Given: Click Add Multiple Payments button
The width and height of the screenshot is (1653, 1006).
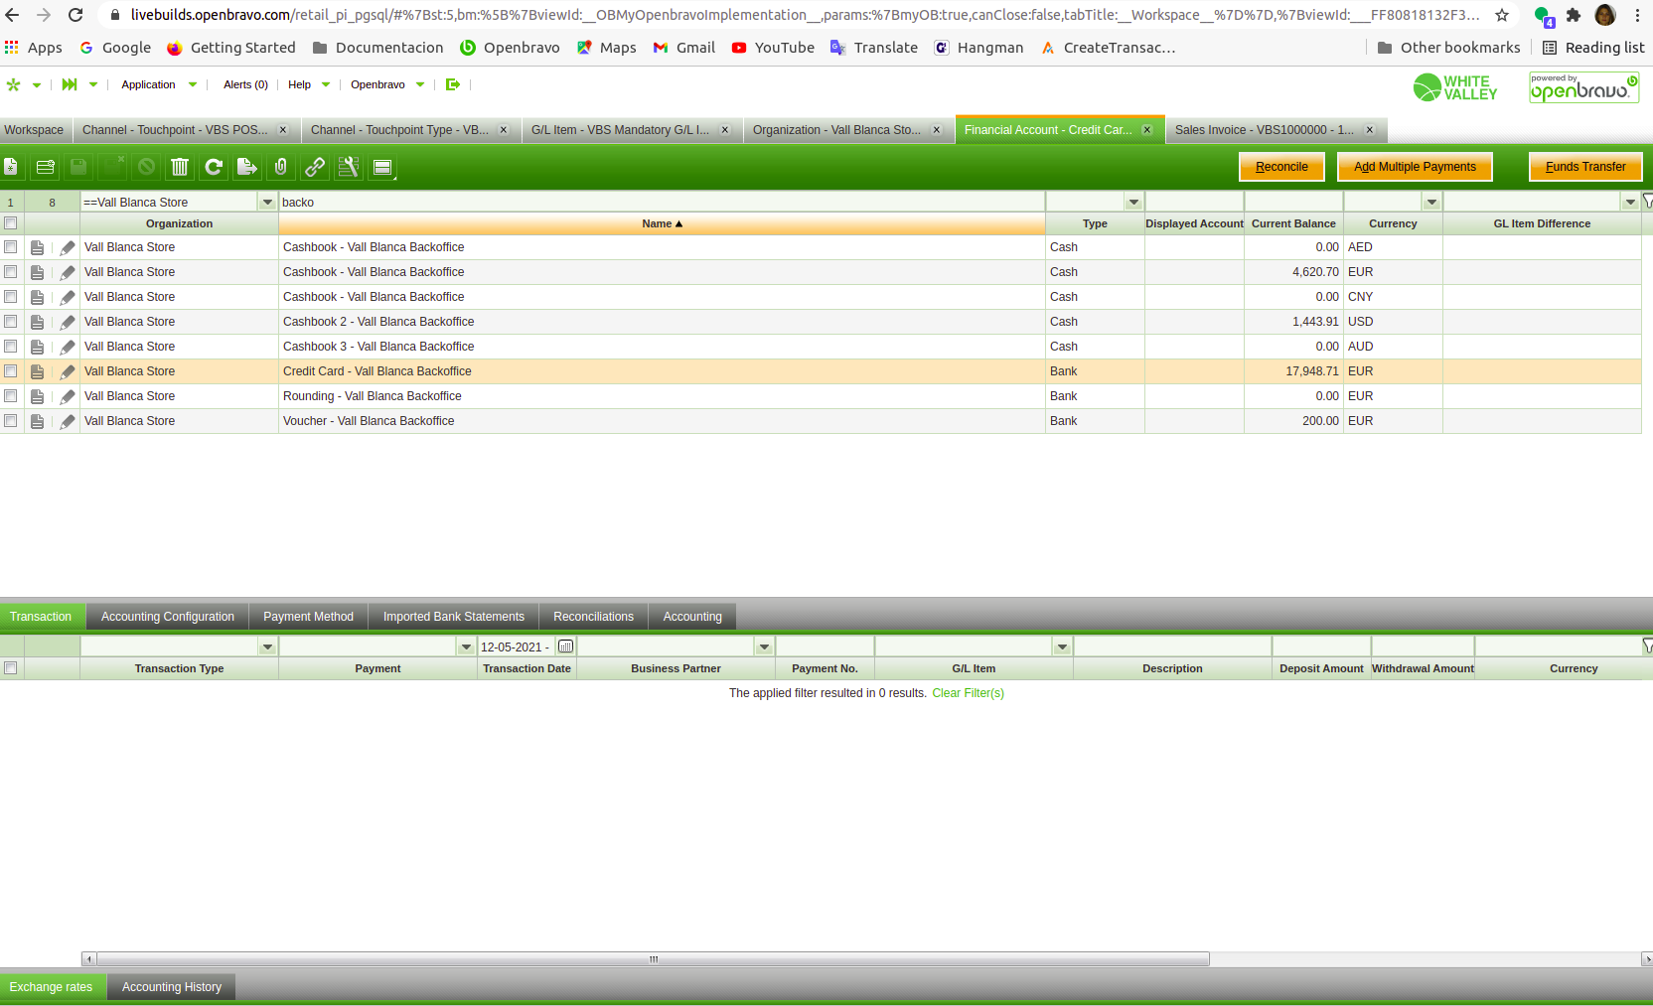Looking at the screenshot, I should click(1415, 167).
